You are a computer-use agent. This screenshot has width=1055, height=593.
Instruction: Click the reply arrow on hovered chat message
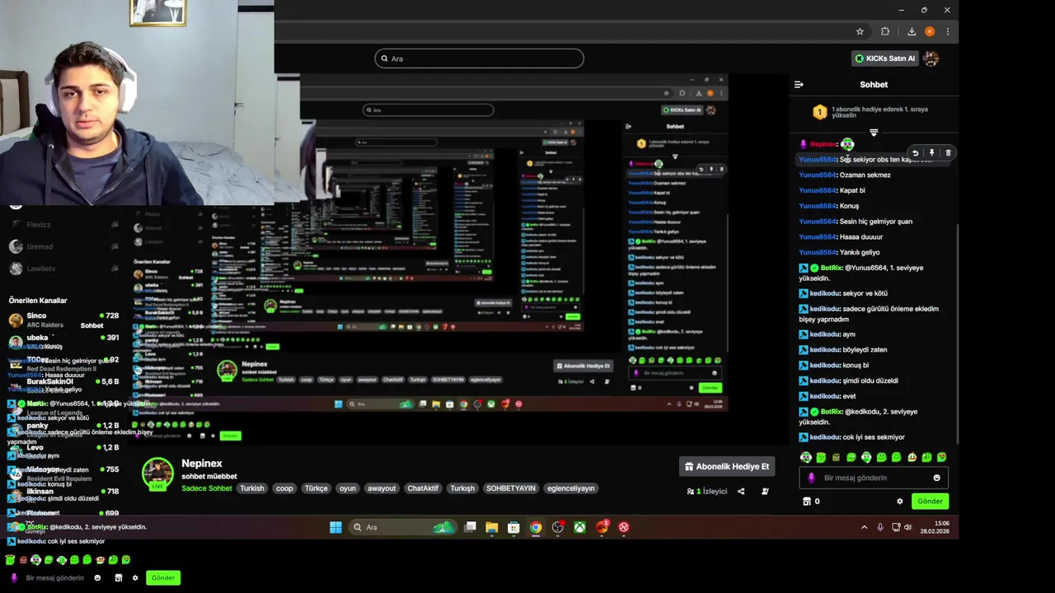click(915, 153)
